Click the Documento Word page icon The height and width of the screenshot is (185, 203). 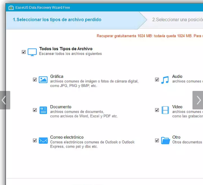pyautogui.click(x=43, y=110)
